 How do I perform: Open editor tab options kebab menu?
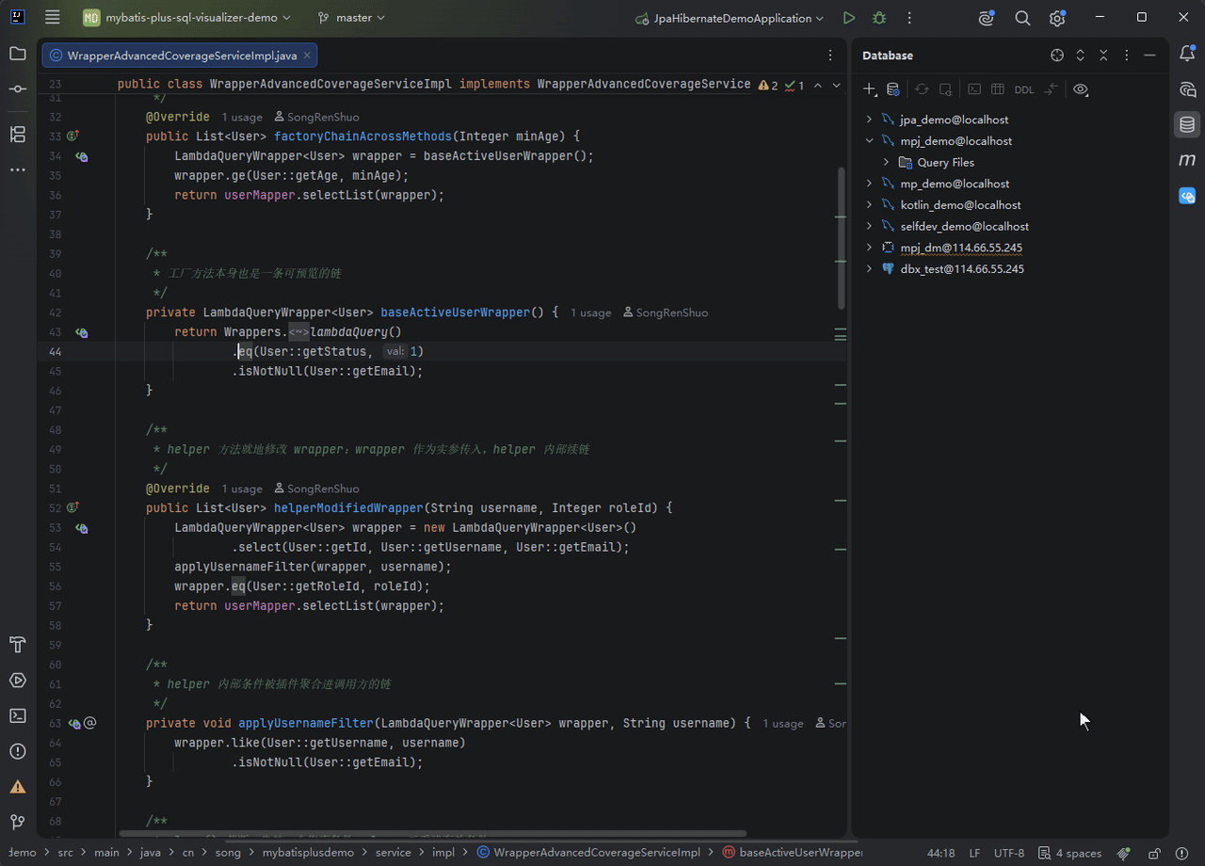(829, 56)
